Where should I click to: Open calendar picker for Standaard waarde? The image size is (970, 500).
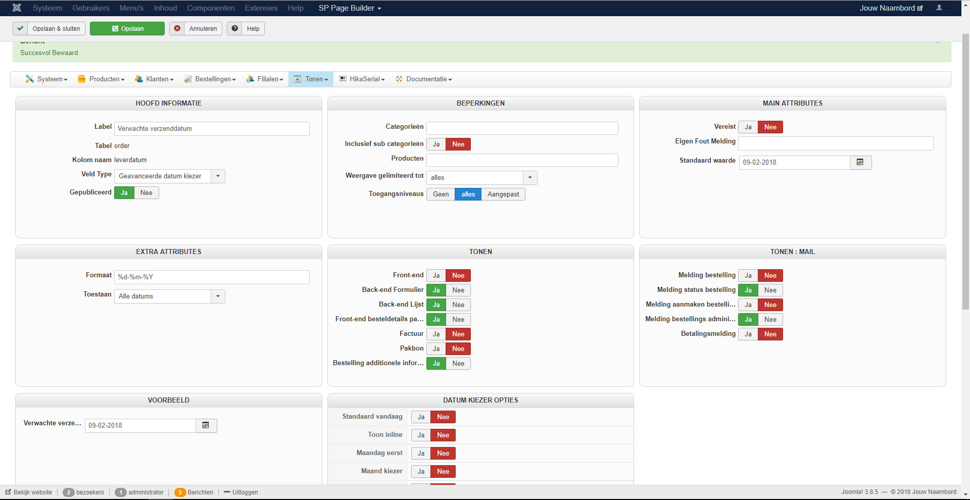point(860,162)
